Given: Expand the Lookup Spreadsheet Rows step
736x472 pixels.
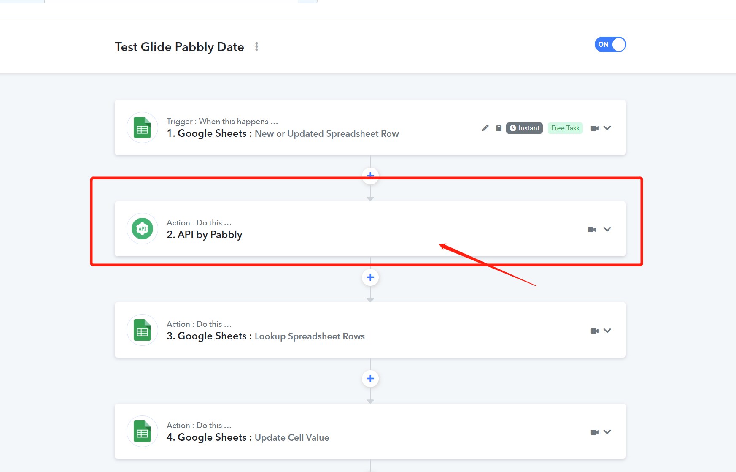Looking at the screenshot, I should point(607,331).
